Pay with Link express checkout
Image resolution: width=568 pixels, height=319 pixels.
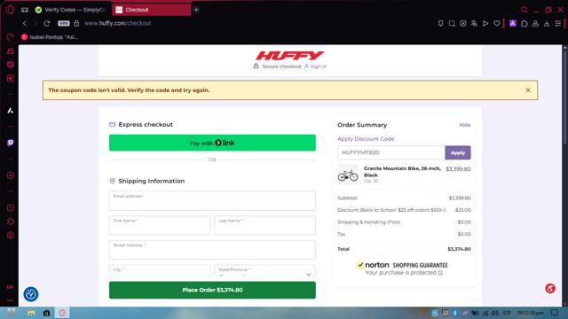pos(212,143)
